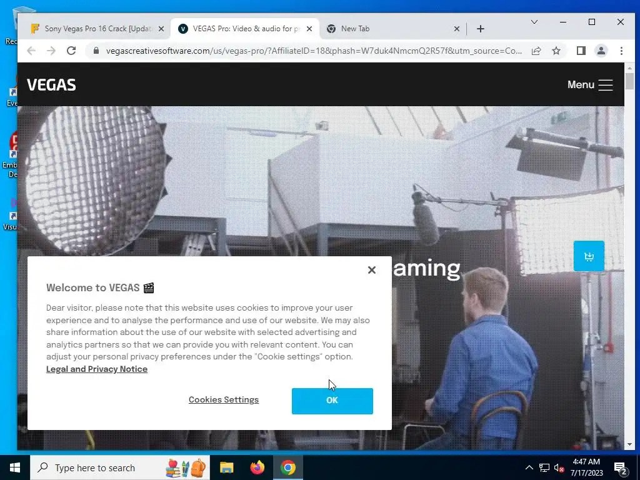
Task: Open the network status tray icon
Action: [544, 467]
